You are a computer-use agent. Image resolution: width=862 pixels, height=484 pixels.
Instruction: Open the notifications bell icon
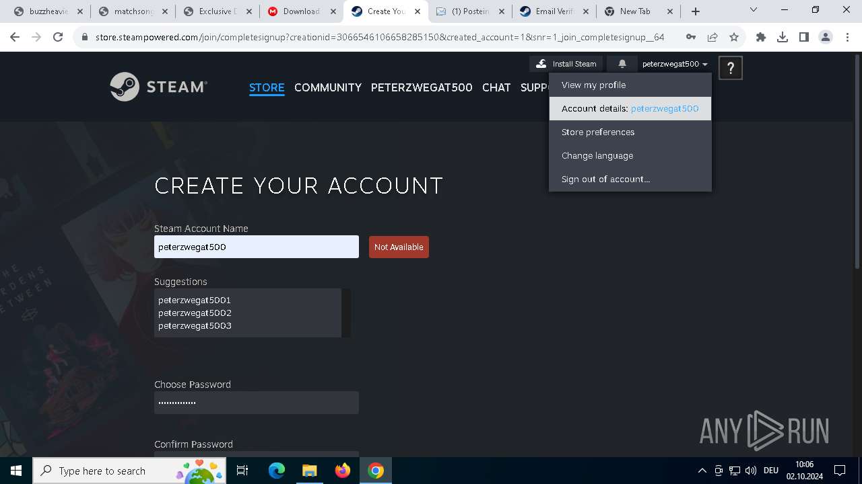[x=622, y=64]
